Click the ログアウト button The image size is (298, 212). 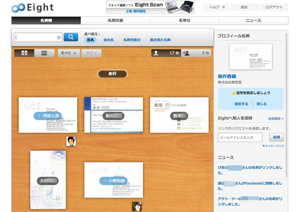pyautogui.click(x=274, y=7)
